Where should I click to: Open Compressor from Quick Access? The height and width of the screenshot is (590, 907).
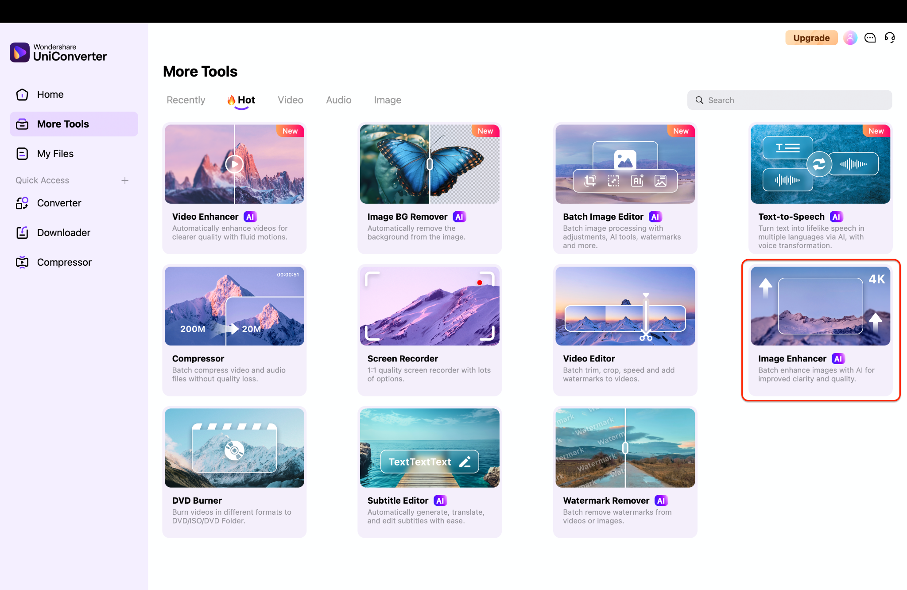click(74, 262)
